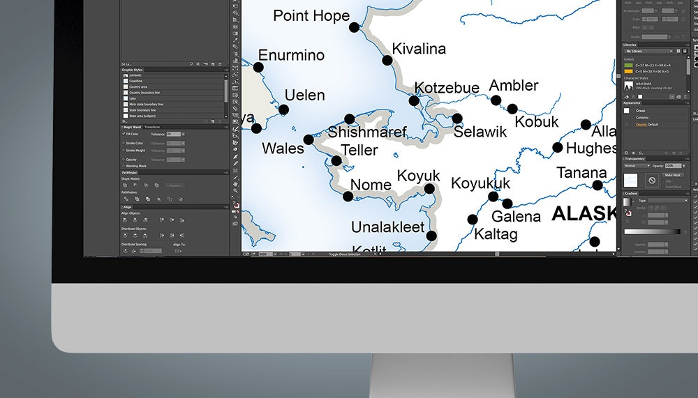This screenshot has height=398, width=698.
Task: Click the Crop pathfinder icon
Action: (159, 199)
